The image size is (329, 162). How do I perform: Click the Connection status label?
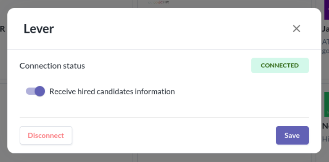tap(52, 66)
